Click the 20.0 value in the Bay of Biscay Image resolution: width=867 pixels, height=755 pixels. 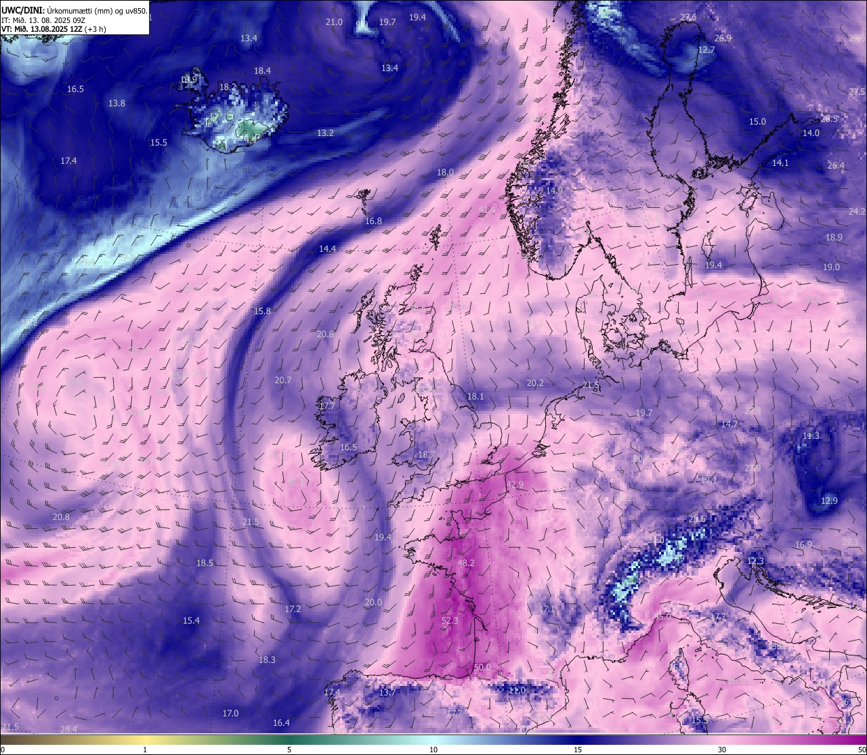[373, 602]
